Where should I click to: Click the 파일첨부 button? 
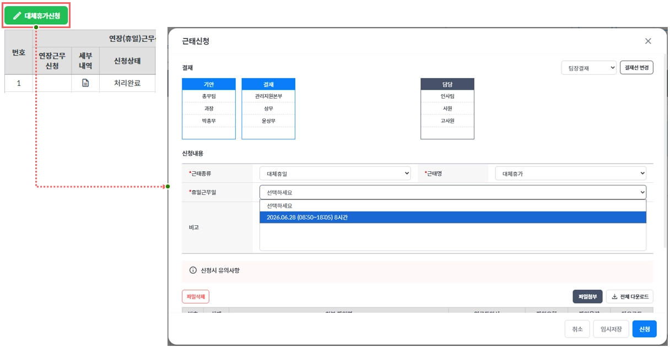[587, 297]
